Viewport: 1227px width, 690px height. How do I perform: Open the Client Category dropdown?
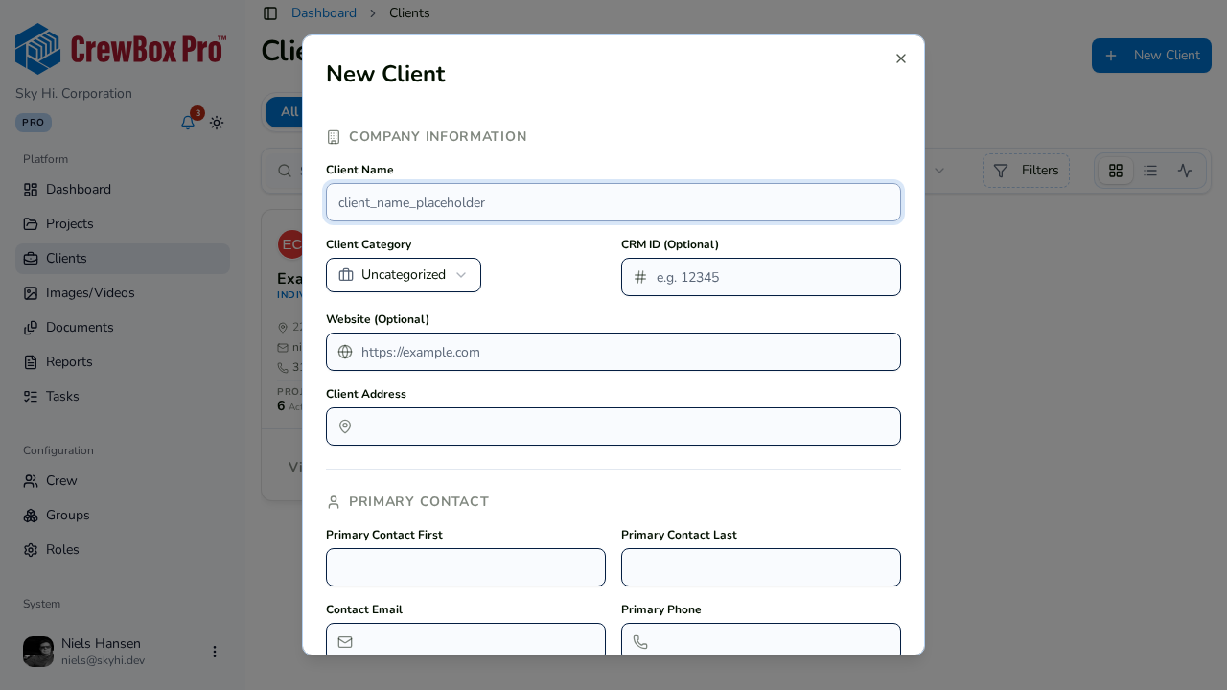[404, 275]
